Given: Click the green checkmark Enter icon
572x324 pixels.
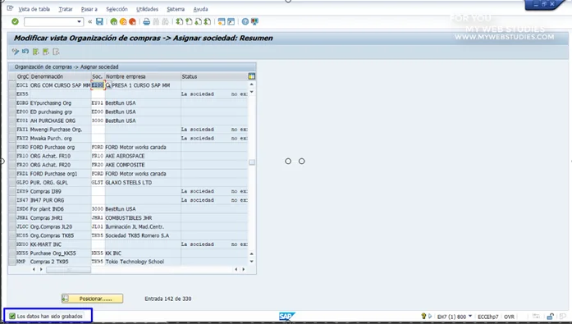Looking at the screenshot, I should click(15, 22).
